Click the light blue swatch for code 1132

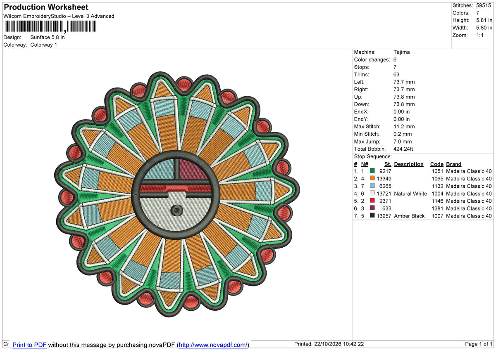point(372,186)
